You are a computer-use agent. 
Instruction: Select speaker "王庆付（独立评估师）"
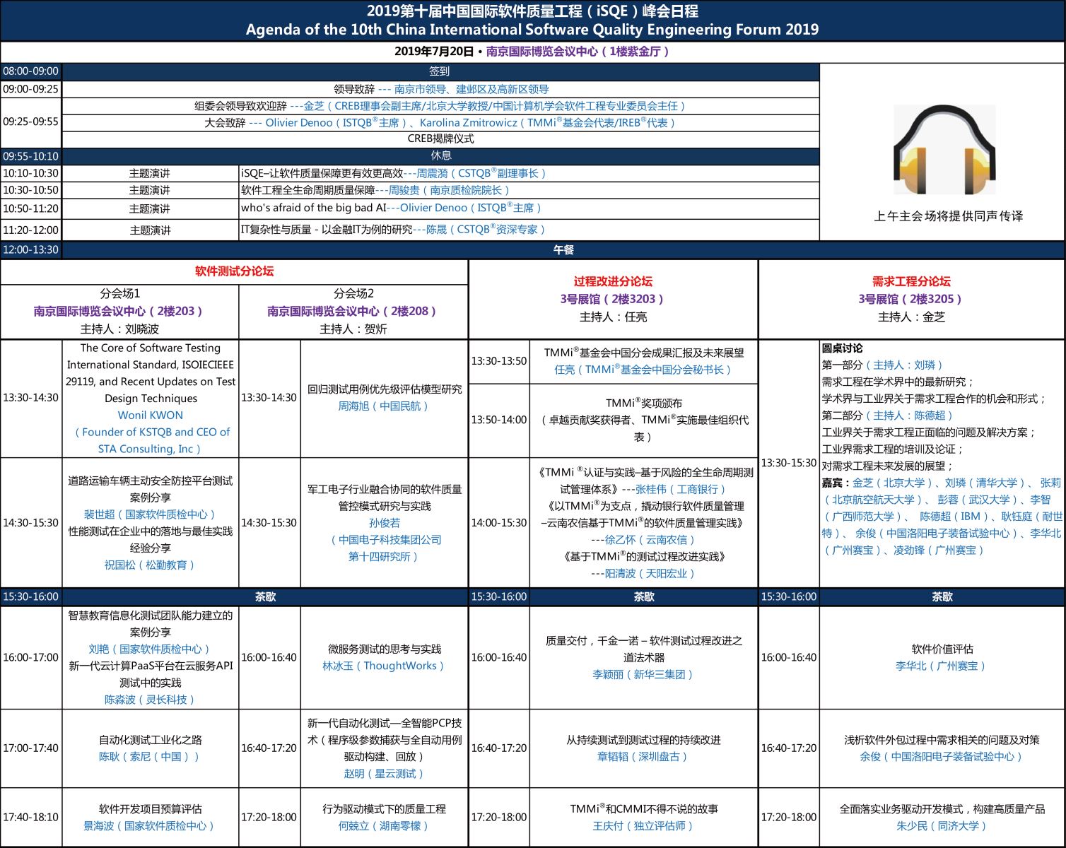(643, 825)
